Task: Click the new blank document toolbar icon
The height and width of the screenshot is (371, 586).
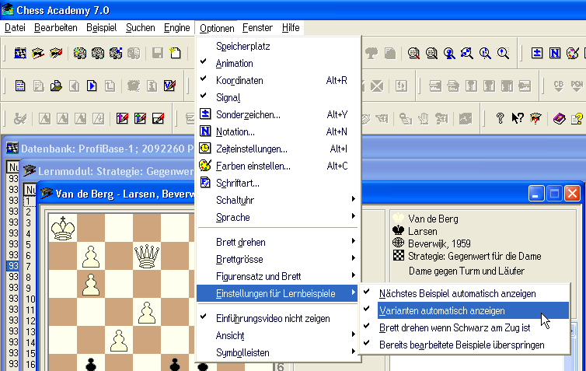Action: [x=176, y=54]
